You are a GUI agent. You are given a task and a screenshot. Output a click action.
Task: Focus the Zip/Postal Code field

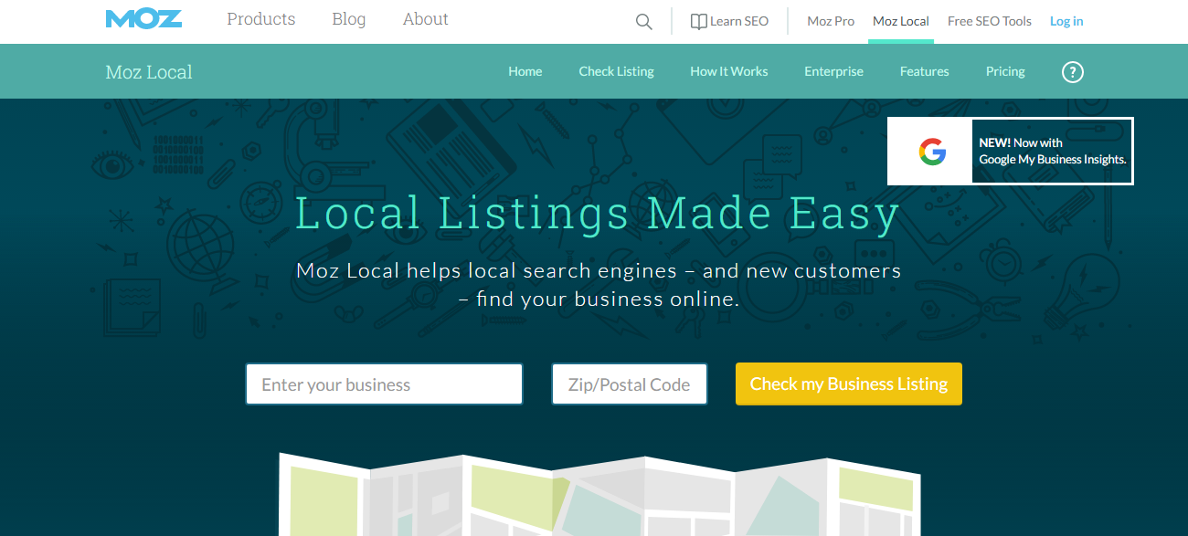point(630,384)
